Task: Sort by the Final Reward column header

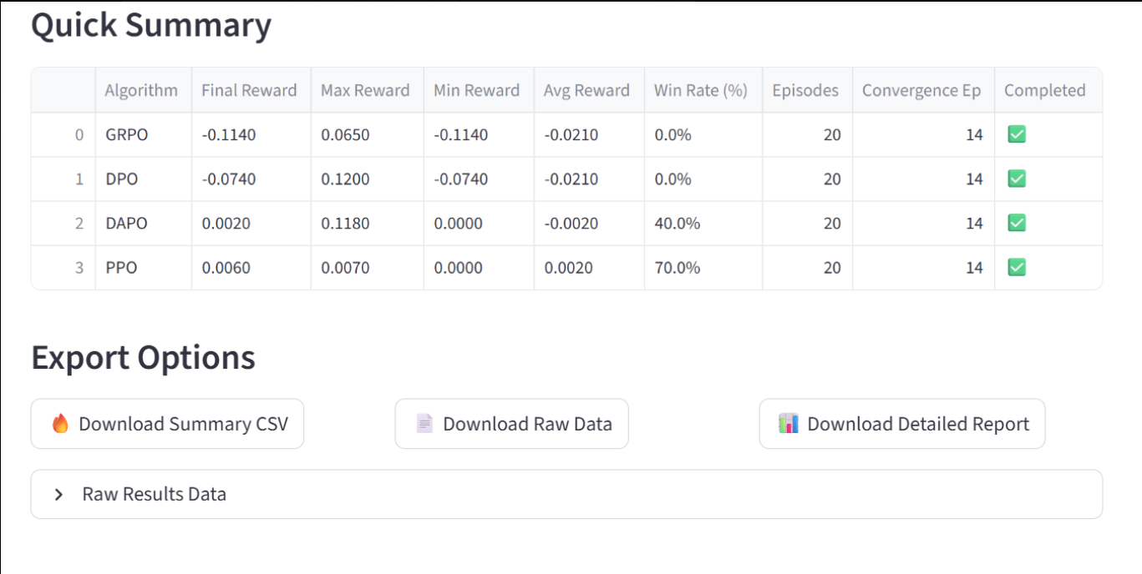Action: [251, 90]
